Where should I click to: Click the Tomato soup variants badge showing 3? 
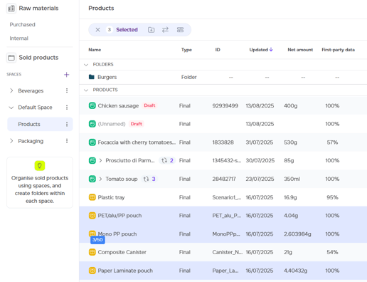coord(149,179)
